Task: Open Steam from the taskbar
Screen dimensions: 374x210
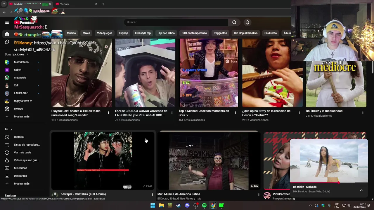Action: click(179, 205)
